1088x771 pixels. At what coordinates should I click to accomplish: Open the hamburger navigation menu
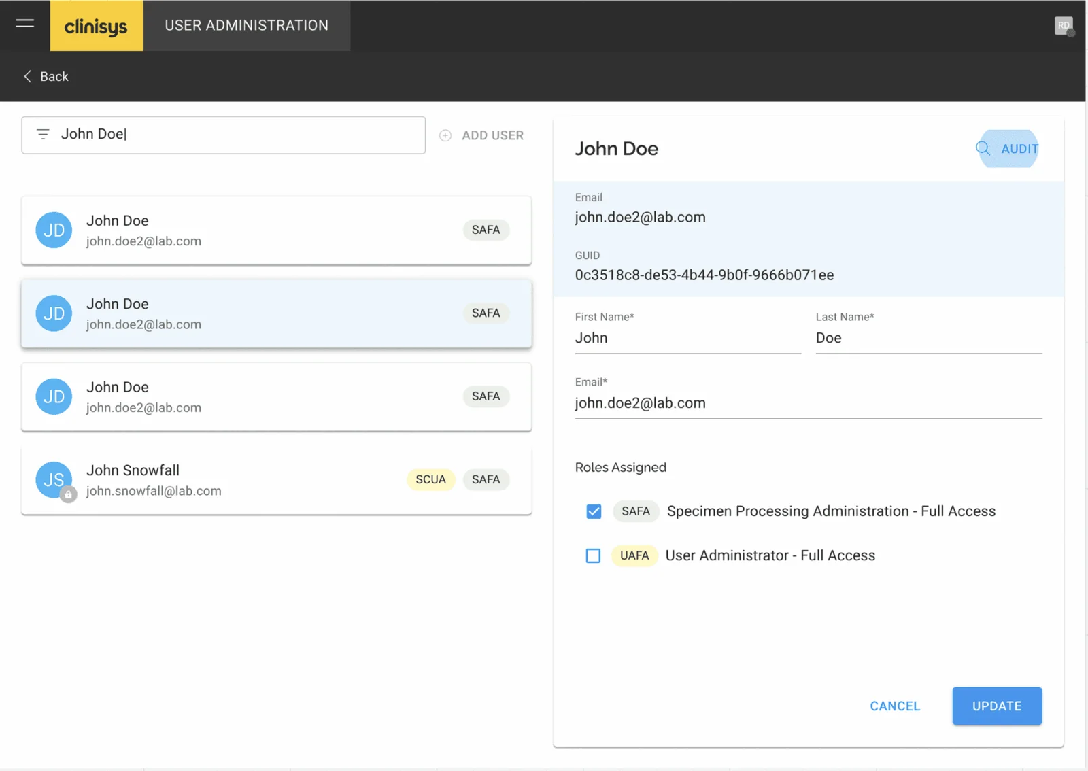25,24
